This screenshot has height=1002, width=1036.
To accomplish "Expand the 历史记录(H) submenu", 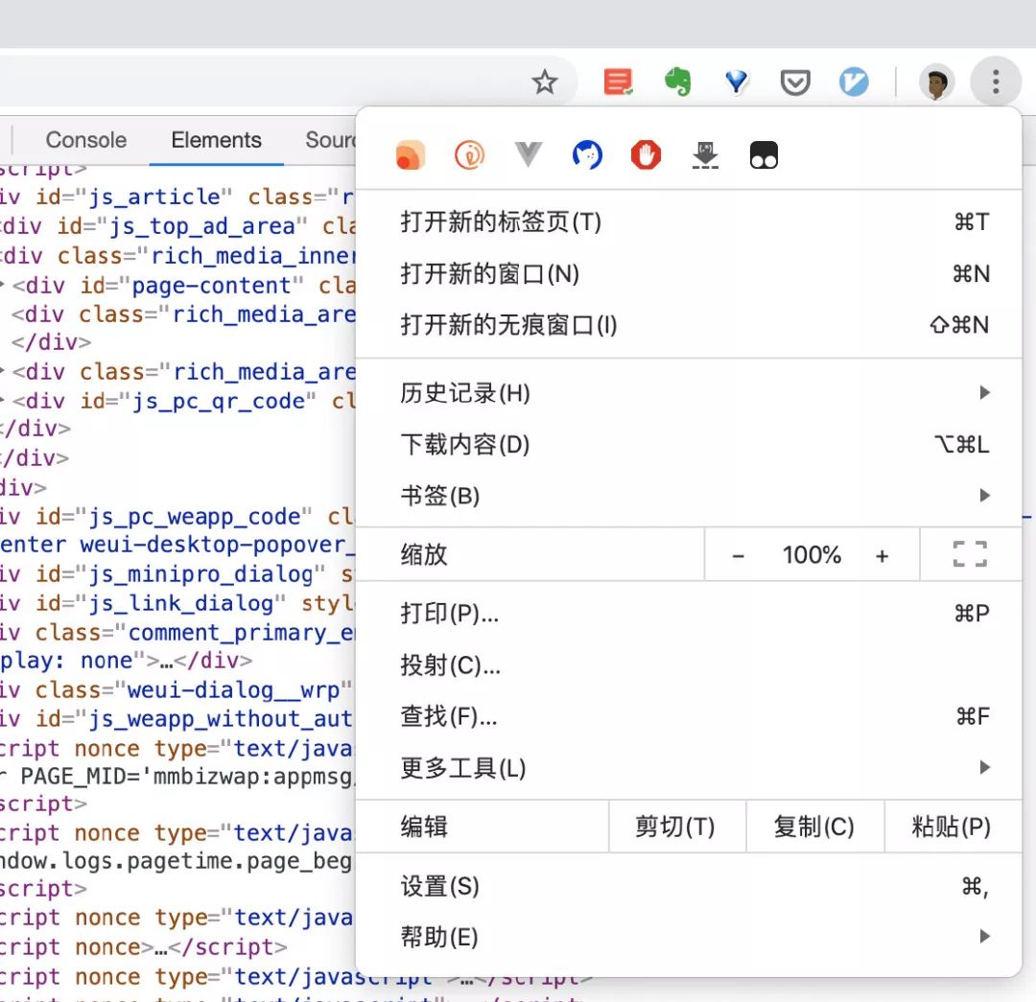I will pyautogui.click(x=689, y=393).
